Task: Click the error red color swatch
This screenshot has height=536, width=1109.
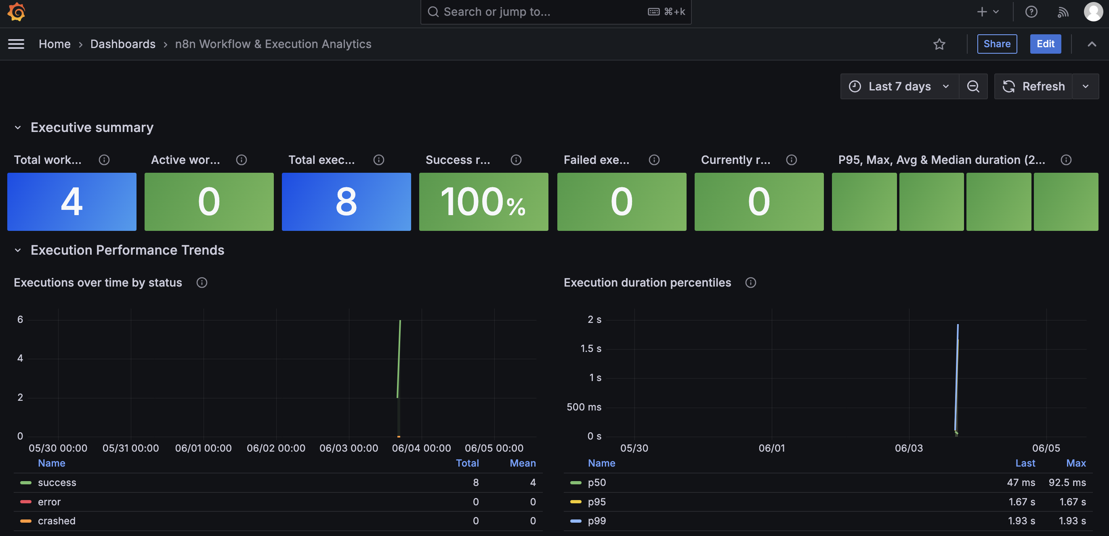Action: click(26, 502)
